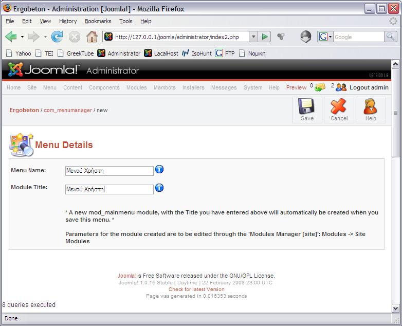Screen dimensions: 402x326
Task: Open Joomla Messages menu
Action: [224, 87]
